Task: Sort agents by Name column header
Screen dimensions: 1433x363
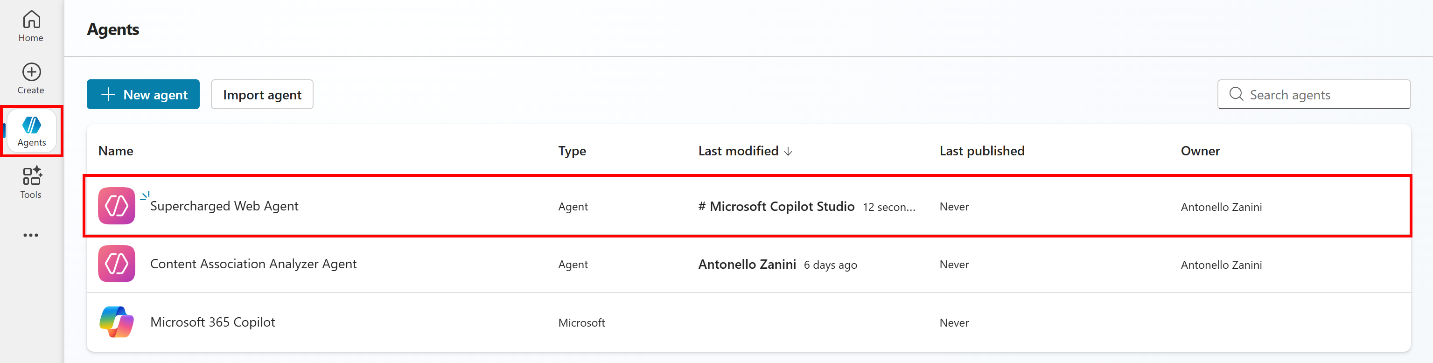Action: click(116, 151)
